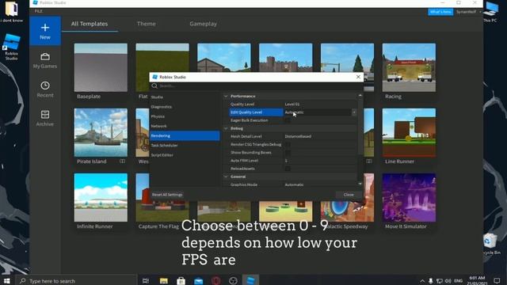Screen dimensions: 507x285
Task: Click the book icon beside Pirate Island
Action: (122, 161)
